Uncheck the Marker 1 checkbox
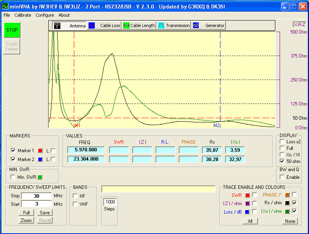The height and width of the screenshot is (234, 309). point(13,150)
